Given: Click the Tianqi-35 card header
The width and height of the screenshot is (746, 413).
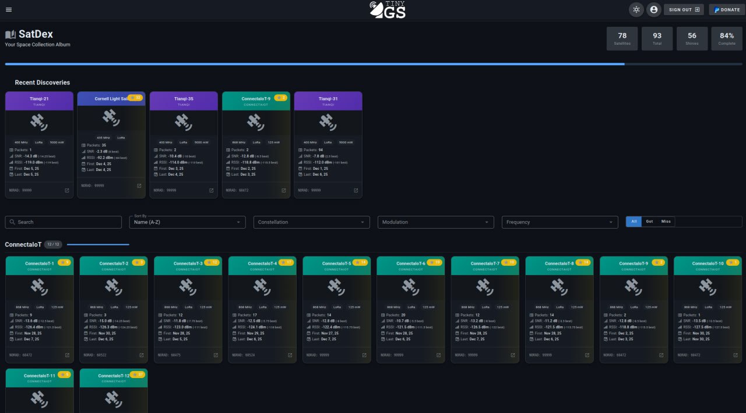Looking at the screenshot, I should [x=184, y=101].
